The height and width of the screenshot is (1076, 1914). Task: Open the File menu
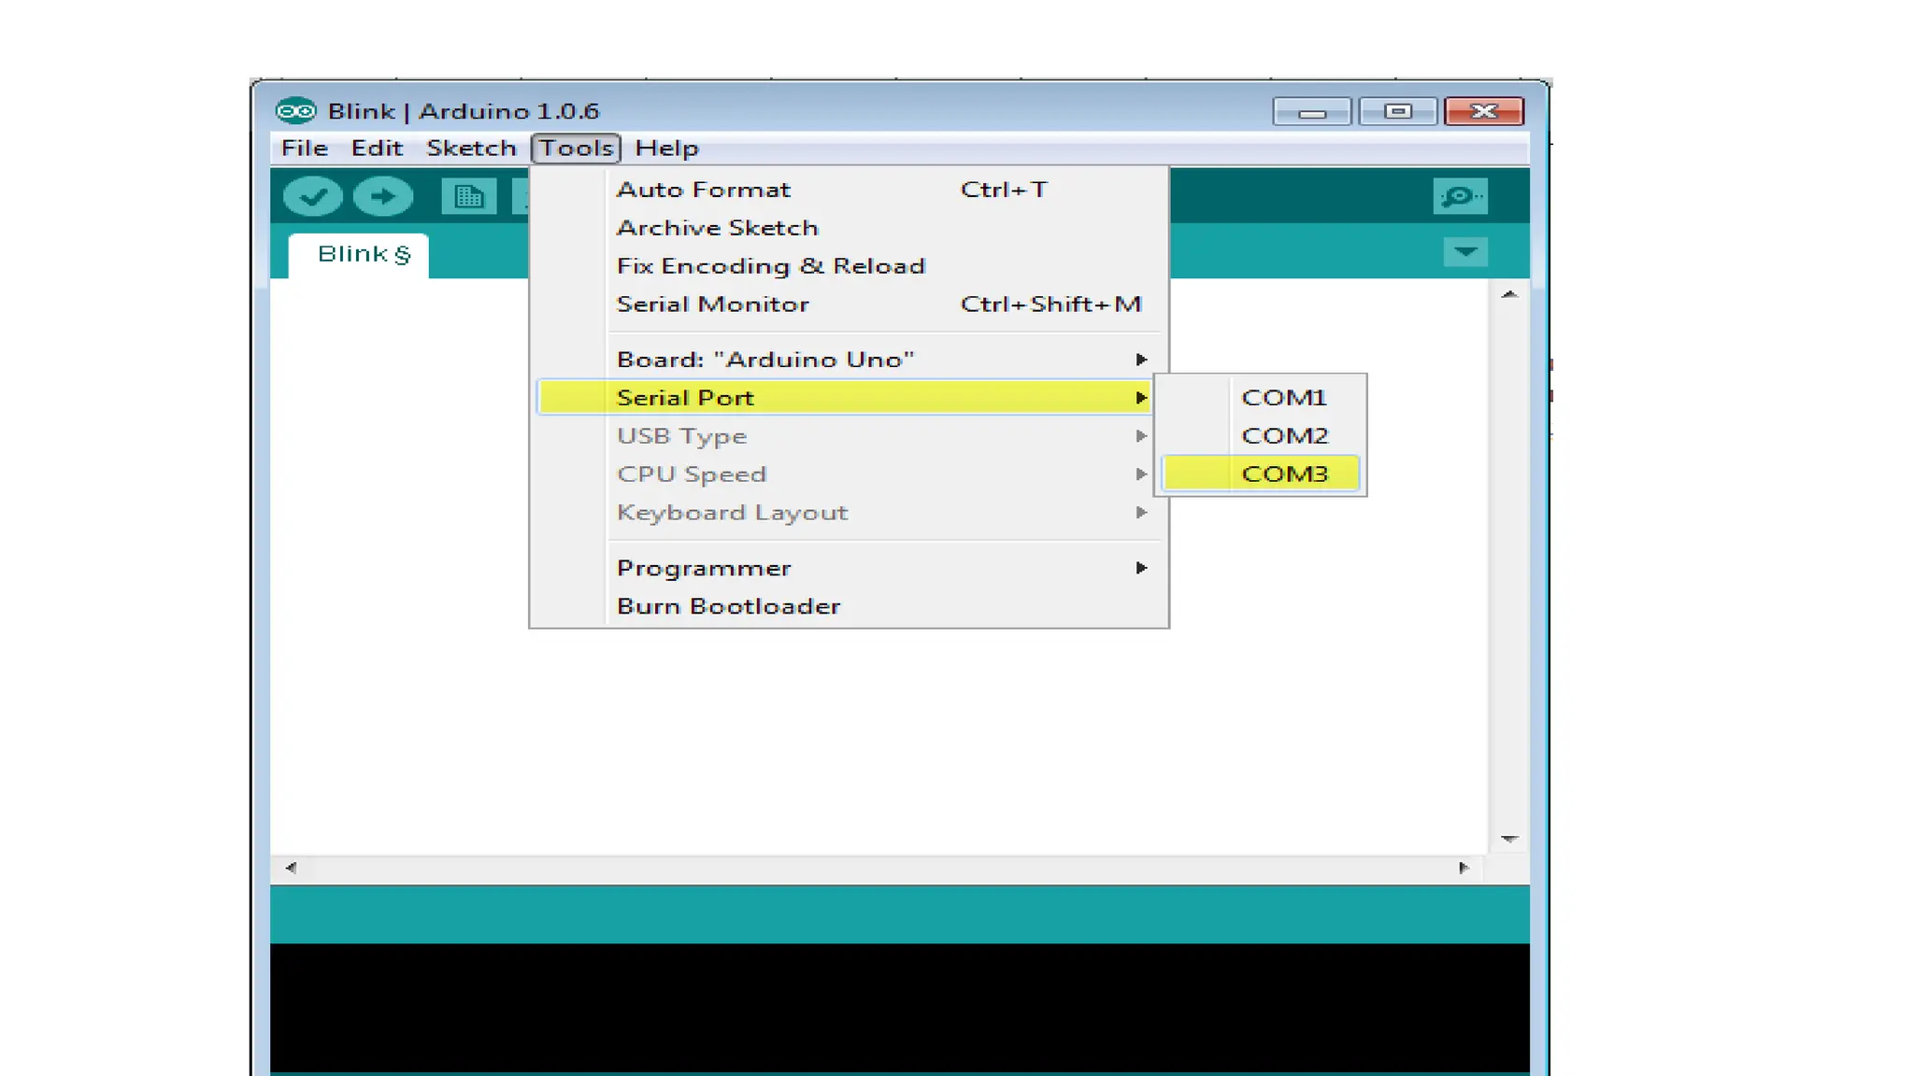[304, 149]
